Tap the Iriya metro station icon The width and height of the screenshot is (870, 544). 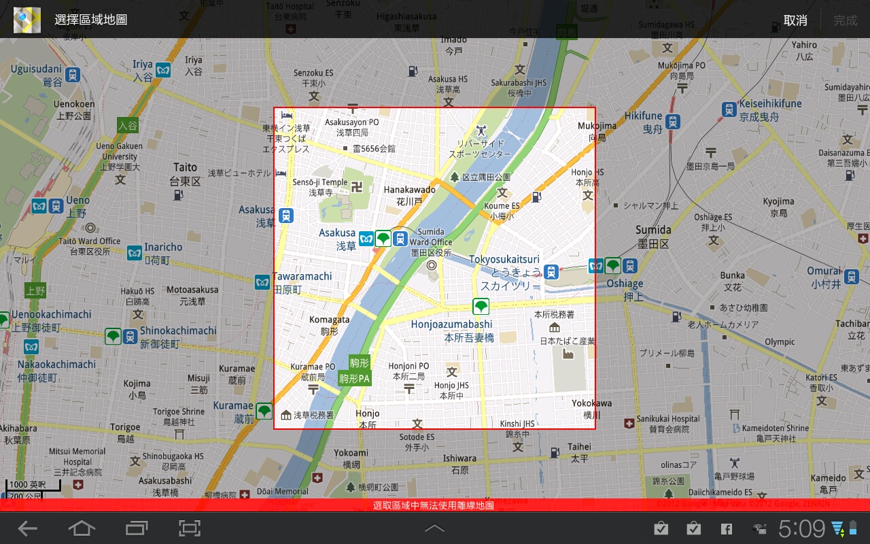click(162, 69)
